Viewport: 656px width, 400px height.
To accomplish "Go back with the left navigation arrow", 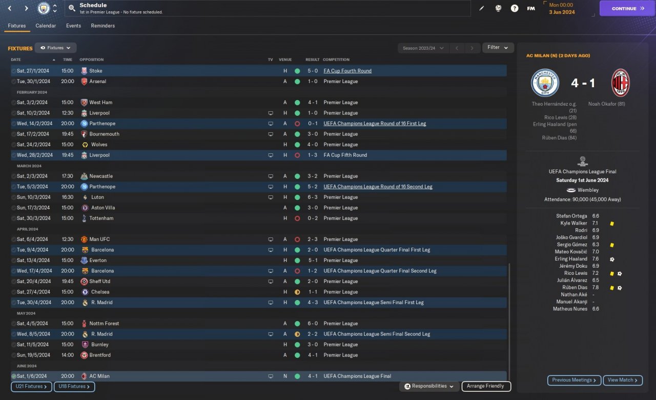I will [x=10, y=8].
